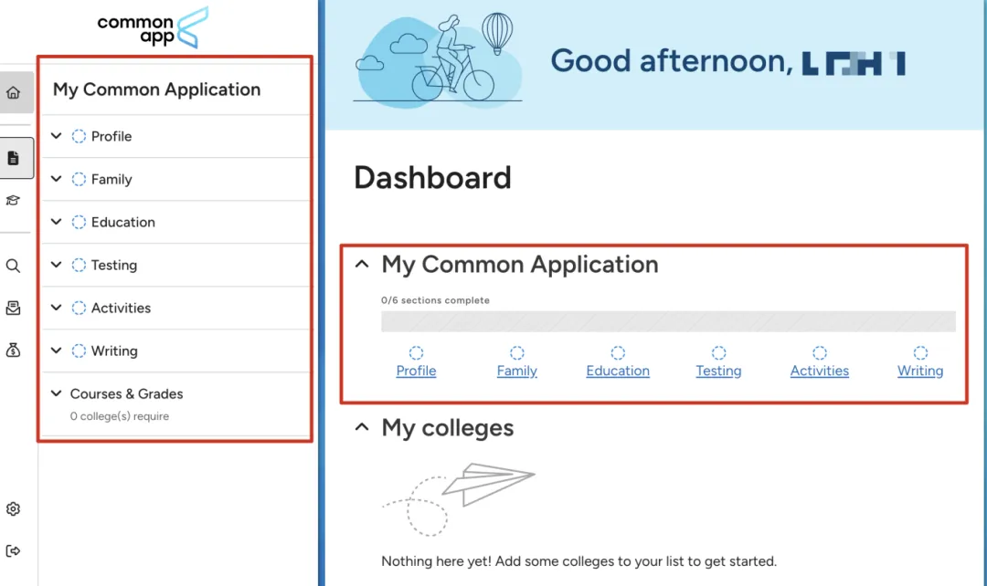Expand the Profile section chevron in sidebar

56,136
